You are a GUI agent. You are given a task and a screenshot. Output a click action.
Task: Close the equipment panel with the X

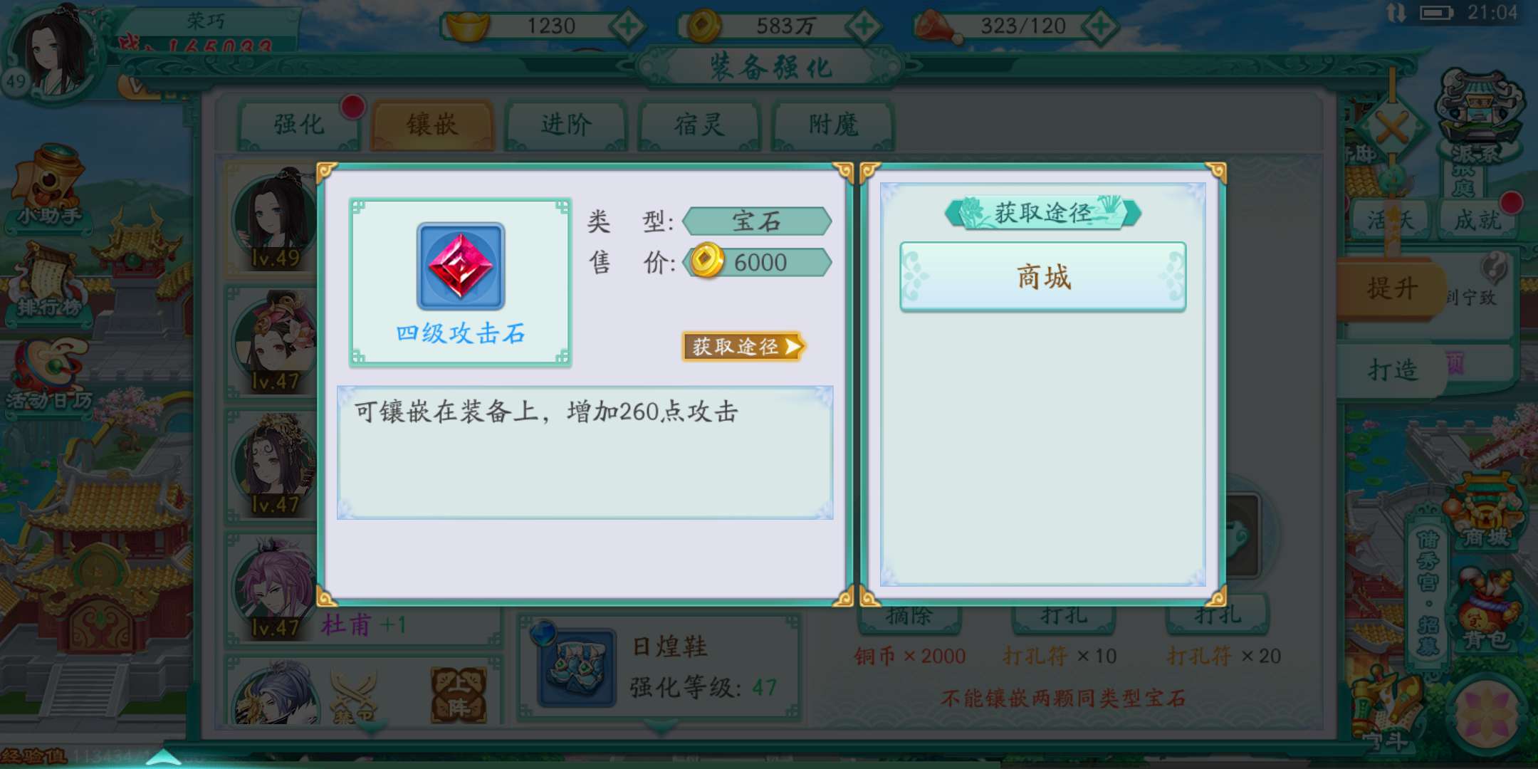[x=1392, y=130]
